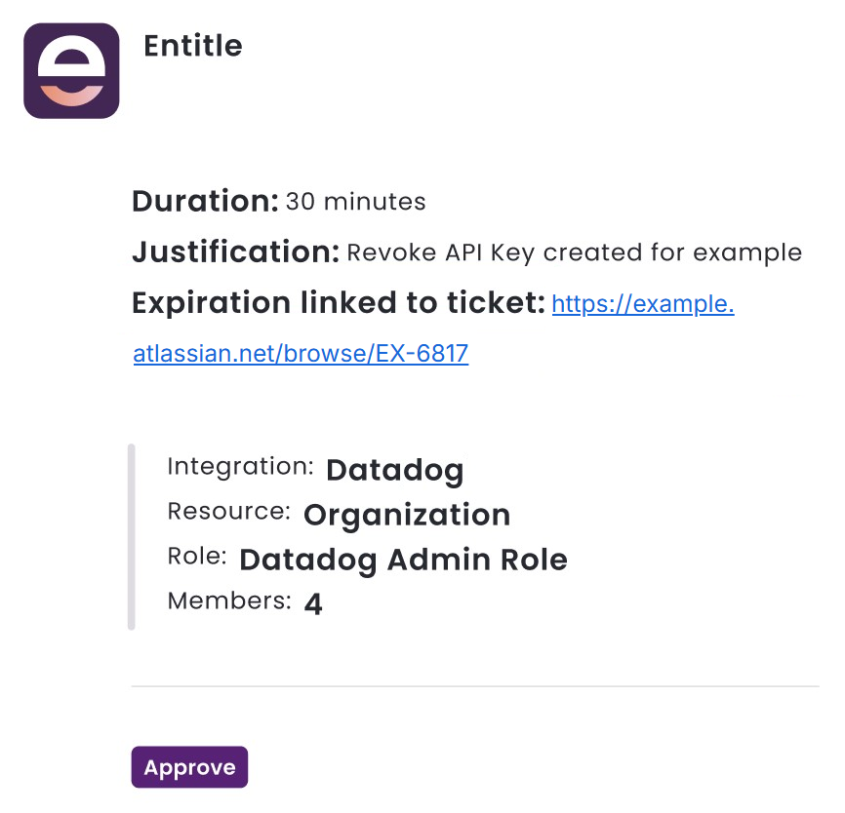The height and width of the screenshot is (813, 845).
Task: Click the Approve button
Action: click(189, 767)
